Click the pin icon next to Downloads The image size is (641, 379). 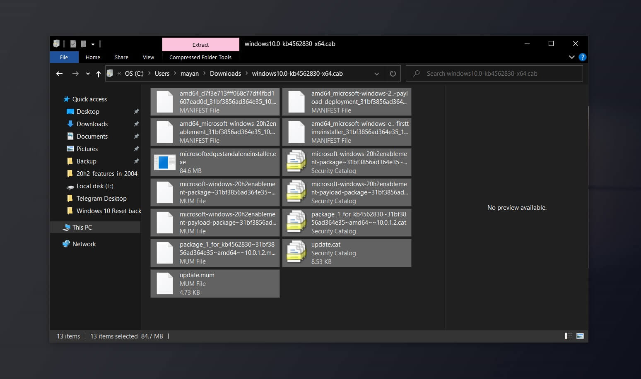pyautogui.click(x=136, y=124)
